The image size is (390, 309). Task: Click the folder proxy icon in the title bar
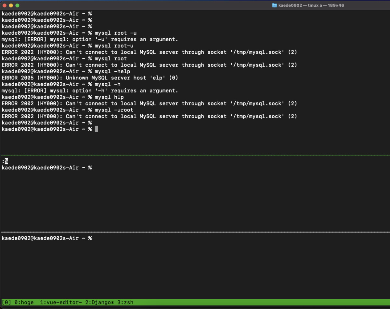pos(274,5)
